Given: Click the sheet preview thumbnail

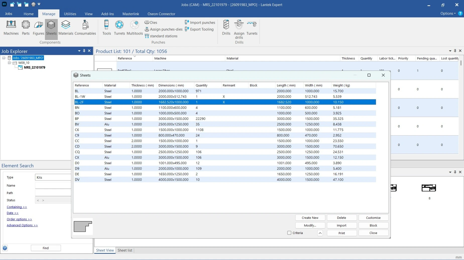Looking at the screenshot, I should tap(83, 226).
